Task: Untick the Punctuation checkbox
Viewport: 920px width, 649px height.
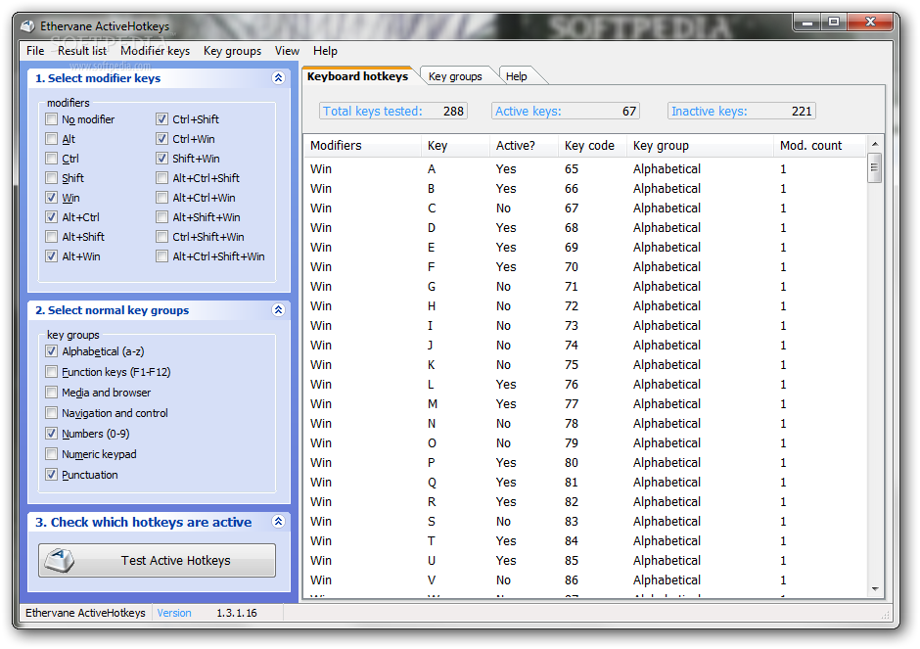Action: click(52, 475)
